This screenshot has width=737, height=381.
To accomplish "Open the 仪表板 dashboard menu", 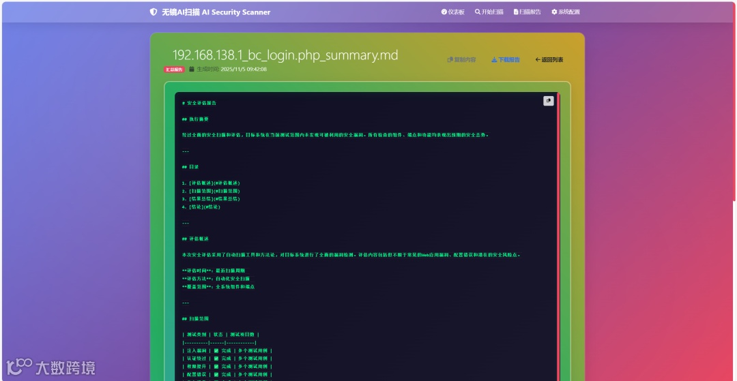I will pos(452,12).
